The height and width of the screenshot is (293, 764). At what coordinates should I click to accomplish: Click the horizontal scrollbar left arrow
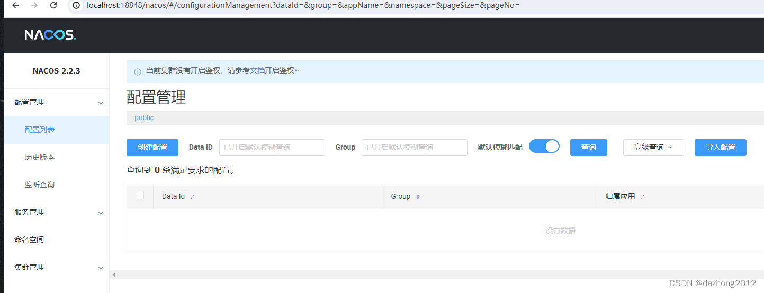[x=114, y=275]
